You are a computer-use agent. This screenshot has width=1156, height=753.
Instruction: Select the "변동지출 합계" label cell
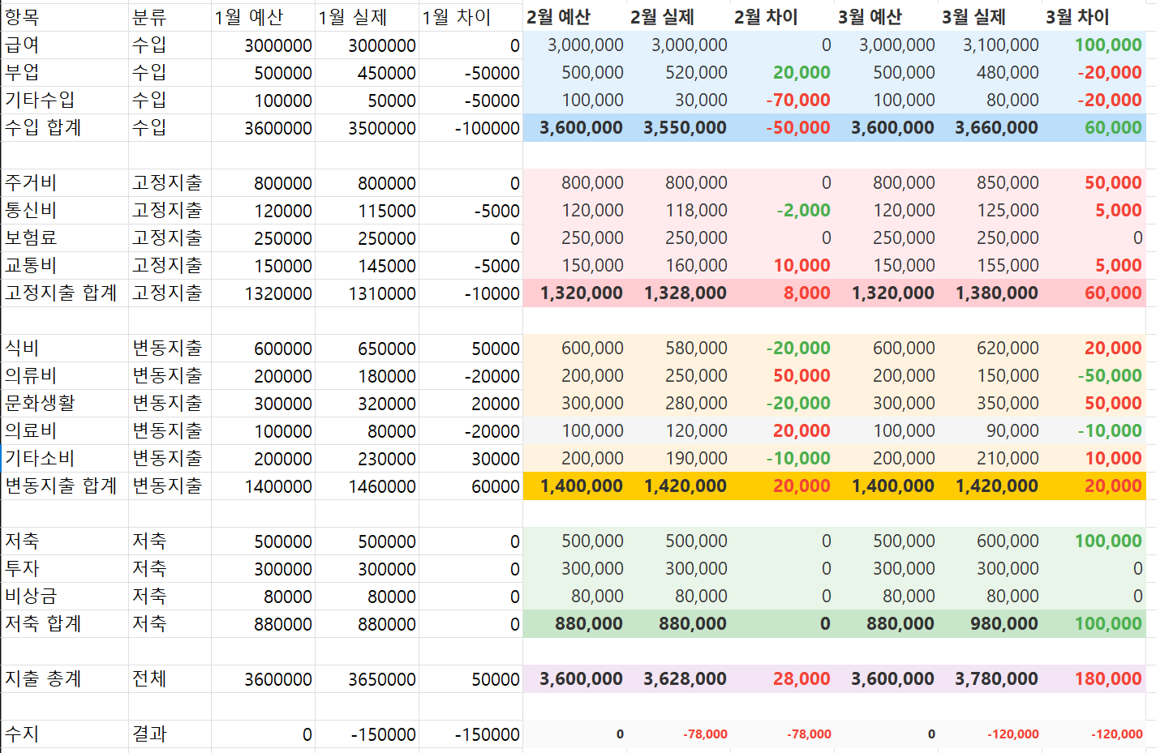pos(65,486)
